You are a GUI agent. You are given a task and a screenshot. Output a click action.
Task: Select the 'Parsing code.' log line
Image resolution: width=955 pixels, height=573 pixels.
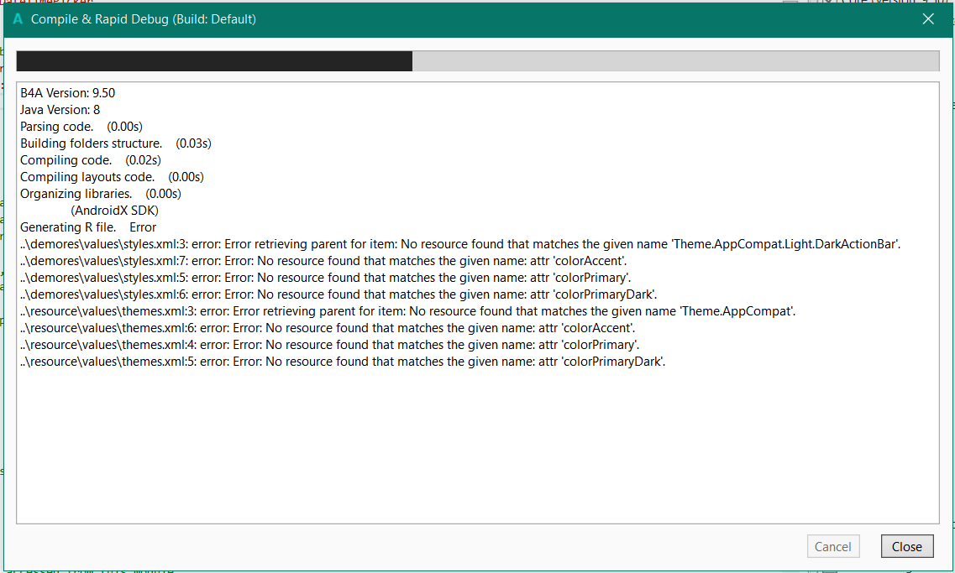click(81, 127)
